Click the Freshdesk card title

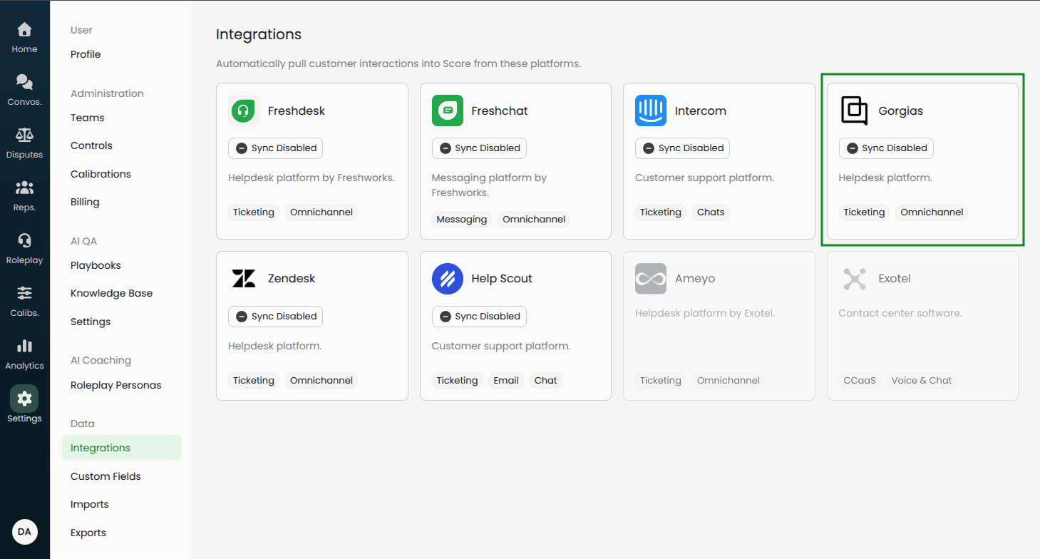(x=297, y=111)
